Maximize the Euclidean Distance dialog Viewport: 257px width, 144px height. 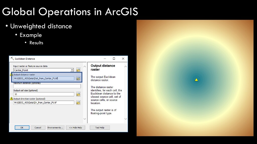click(x=114, y=58)
